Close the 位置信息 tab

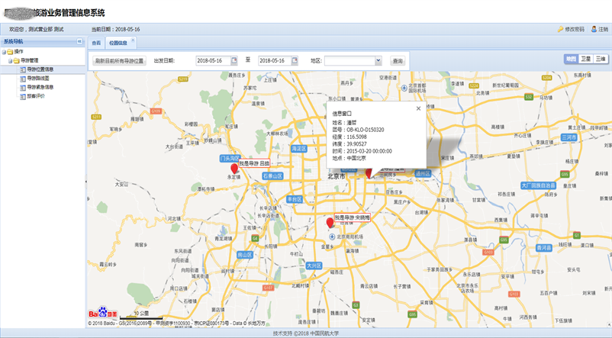(x=134, y=40)
